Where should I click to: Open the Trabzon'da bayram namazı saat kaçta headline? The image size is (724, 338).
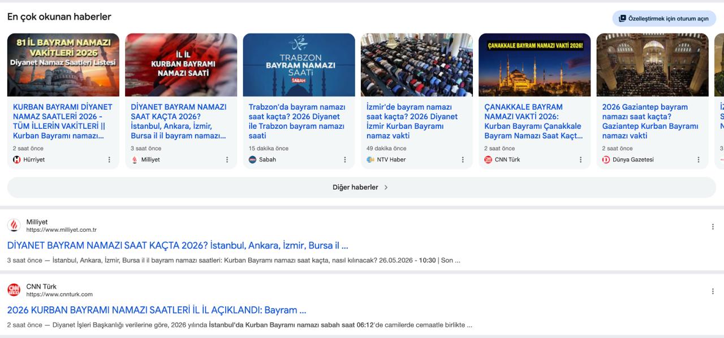[x=298, y=122]
